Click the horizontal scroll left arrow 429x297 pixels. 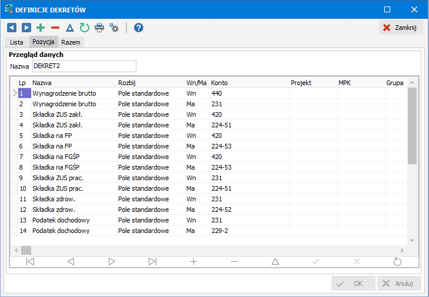tap(16, 250)
